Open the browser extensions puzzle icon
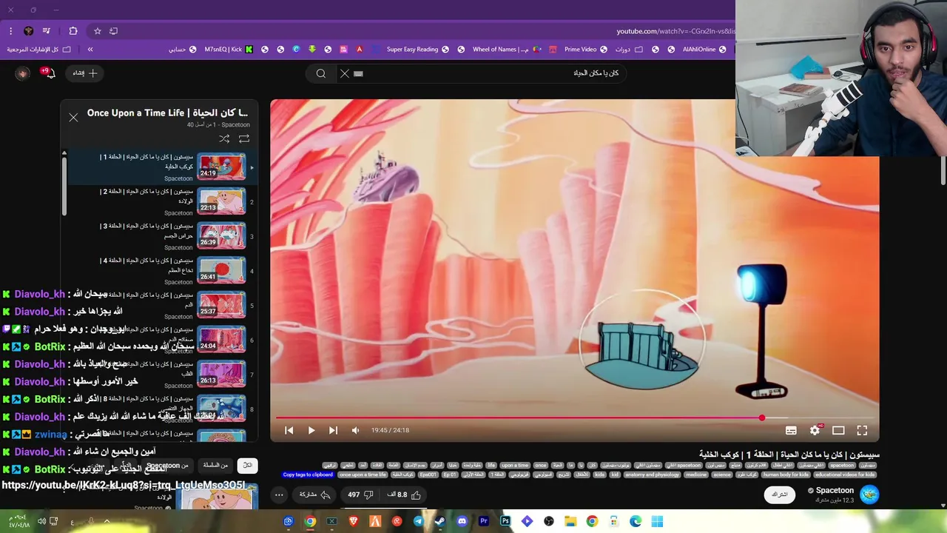Screen dimensions: 947x533 pos(73,31)
